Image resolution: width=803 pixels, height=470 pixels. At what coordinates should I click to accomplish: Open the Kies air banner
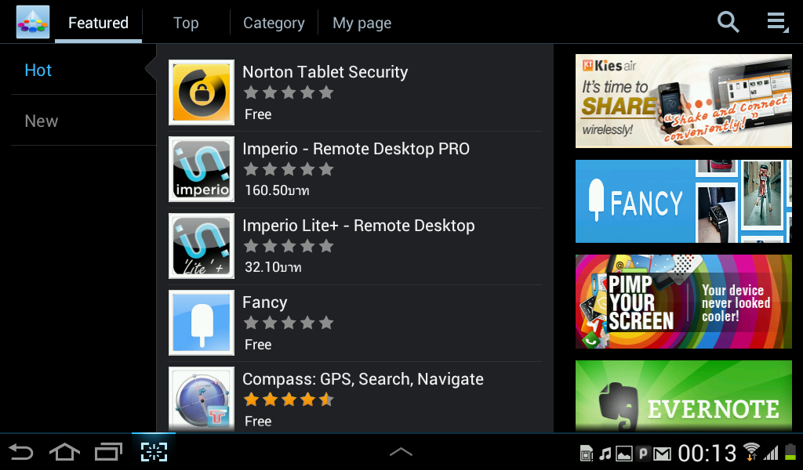click(x=684, y=101)
